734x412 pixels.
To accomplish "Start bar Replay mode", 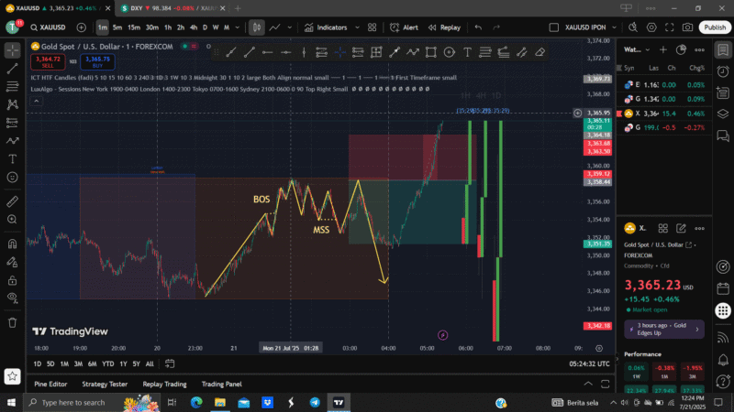I will click(445, 27).
